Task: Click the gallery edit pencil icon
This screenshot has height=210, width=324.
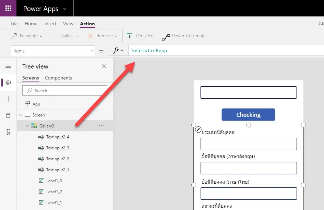Action: [198, 129]
